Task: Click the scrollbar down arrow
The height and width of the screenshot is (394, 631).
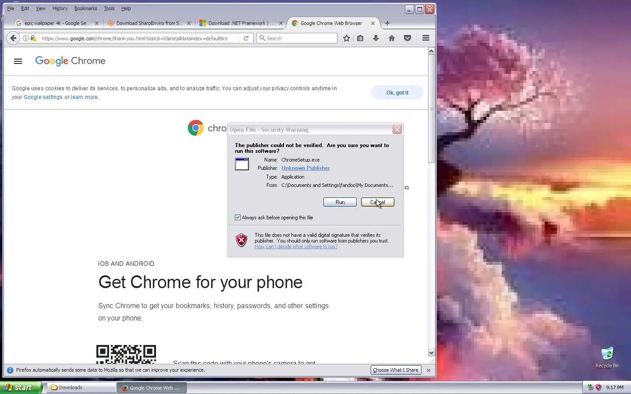Action: [431, 353]
